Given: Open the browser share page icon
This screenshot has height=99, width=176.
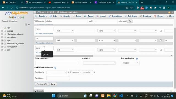Looking at the screenshot, I should pos(127,8).
